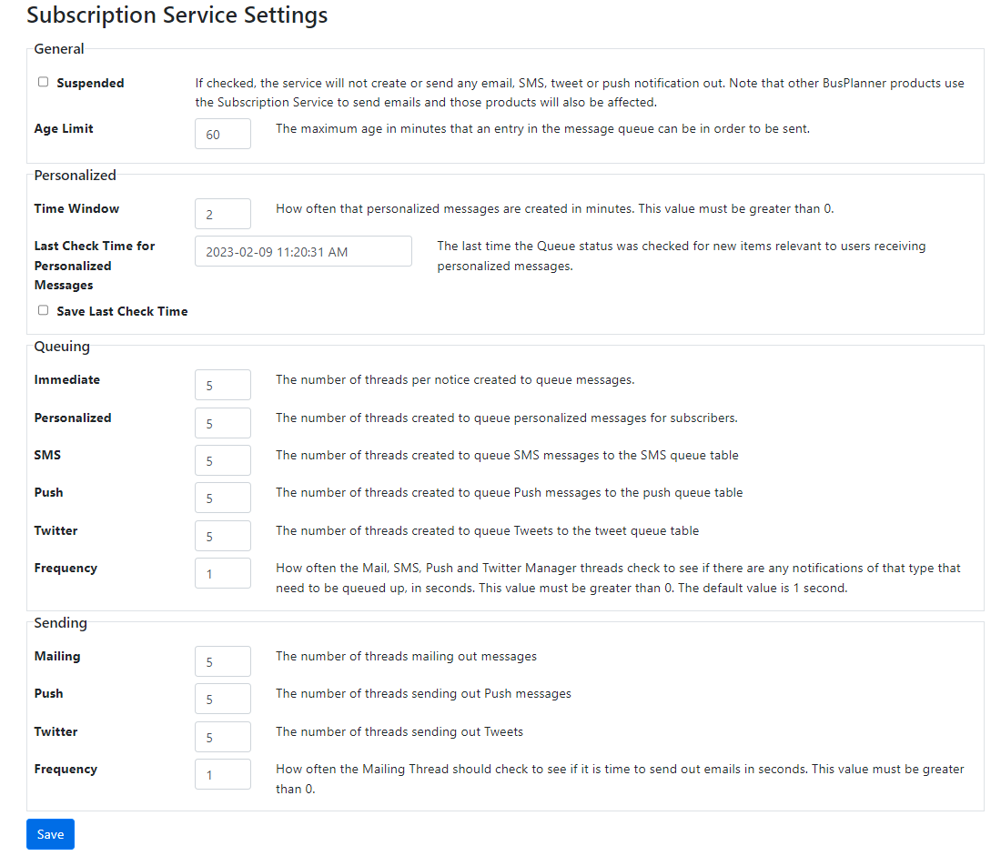The image size is (1001, 856).
Task: Click the Time Window value box
Action: coord(222,213)
